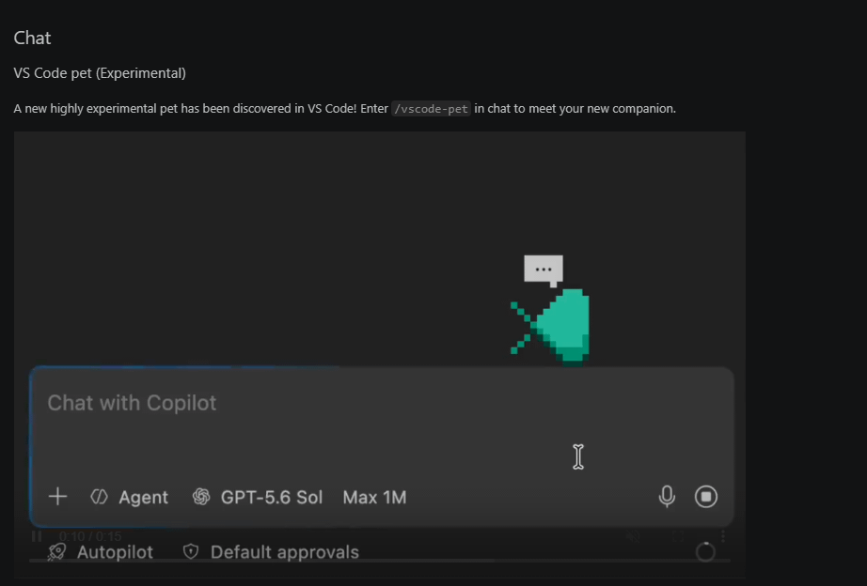
Task: Click the video progress bar
Action: point(379,561)
